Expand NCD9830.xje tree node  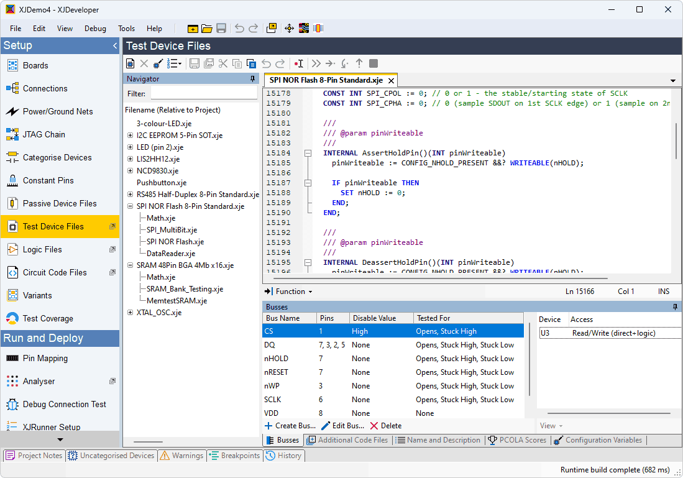pyautogui.click(x=130, y=171)
